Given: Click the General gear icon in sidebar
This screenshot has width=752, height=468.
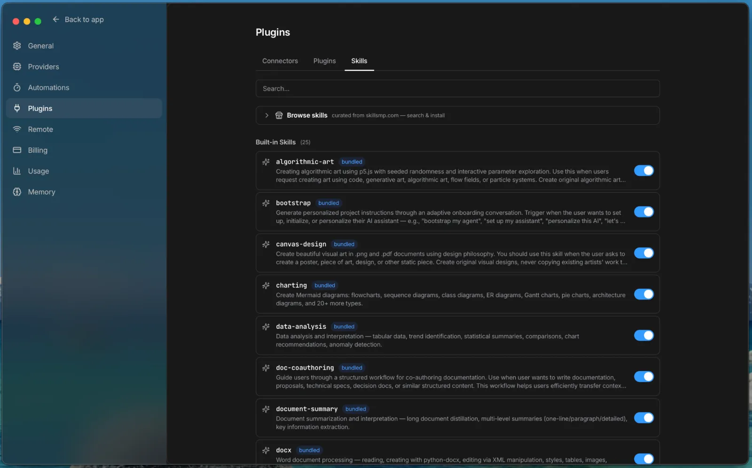Looking at the screenshot, I should 17,46.
